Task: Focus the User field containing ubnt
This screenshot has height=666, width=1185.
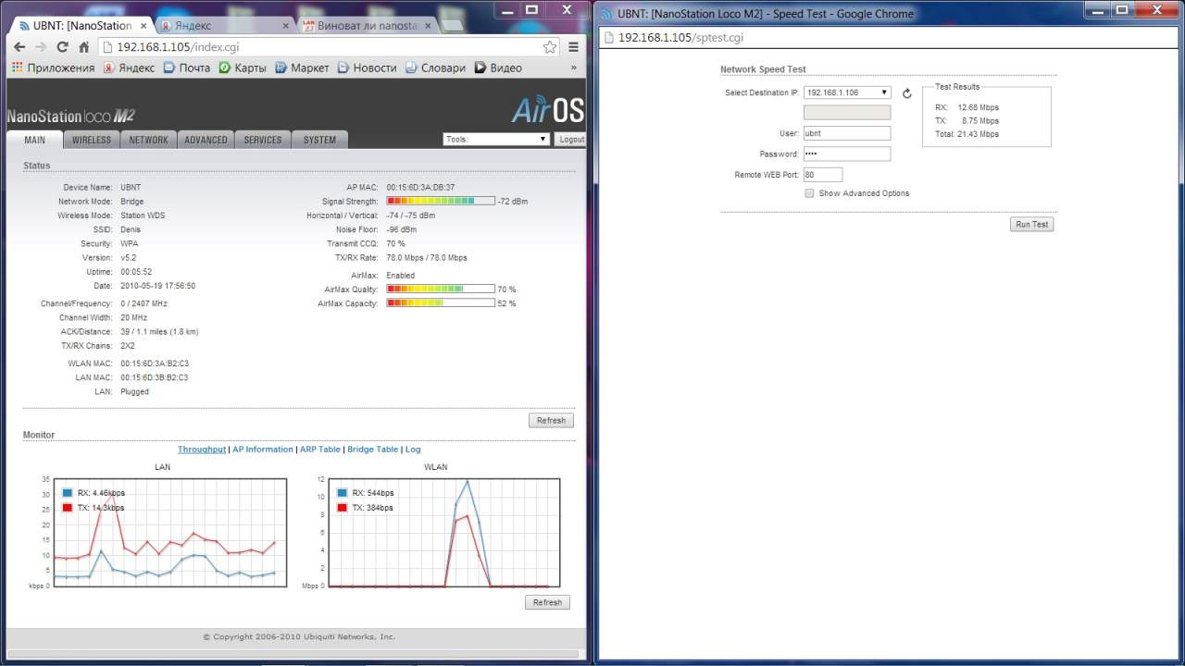Action: [x=847, y=133]
